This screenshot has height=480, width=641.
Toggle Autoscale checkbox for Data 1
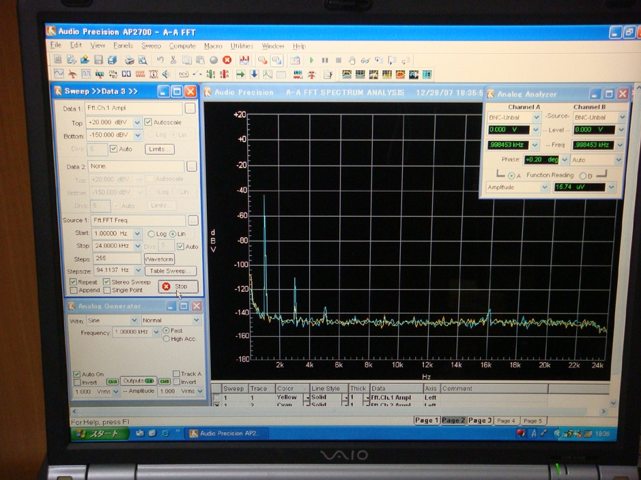(148, 122)
